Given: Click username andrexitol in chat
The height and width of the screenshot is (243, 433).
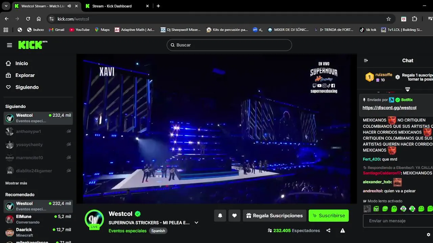Looking at the screenshot, I should coord(373,191).
